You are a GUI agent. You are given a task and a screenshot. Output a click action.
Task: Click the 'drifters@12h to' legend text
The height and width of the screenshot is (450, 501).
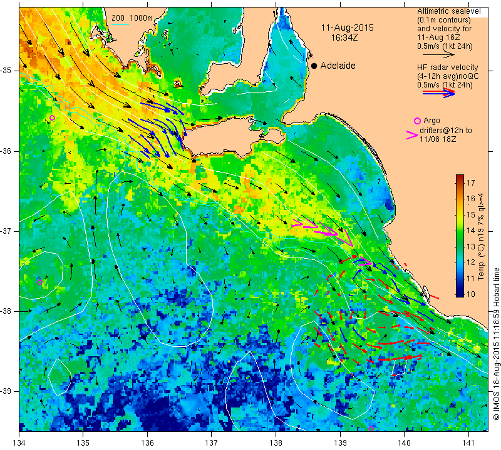pyautogui.click(x=445, y=131)
